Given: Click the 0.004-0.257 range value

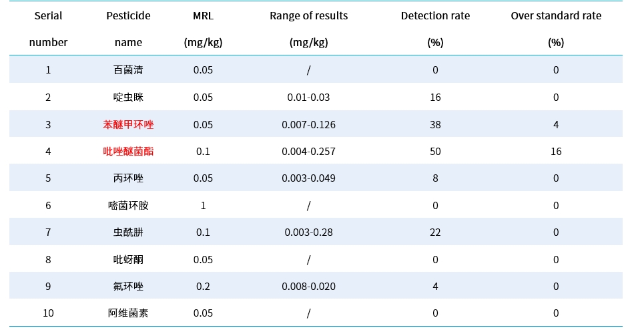Looking at the screenshot, I should point(308,152).
